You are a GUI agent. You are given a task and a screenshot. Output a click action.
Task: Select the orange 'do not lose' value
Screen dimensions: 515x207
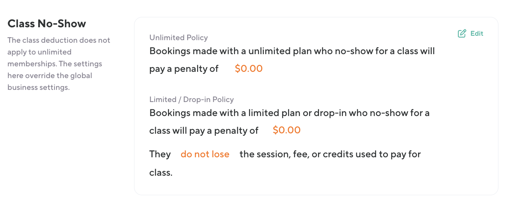point(205,154)
